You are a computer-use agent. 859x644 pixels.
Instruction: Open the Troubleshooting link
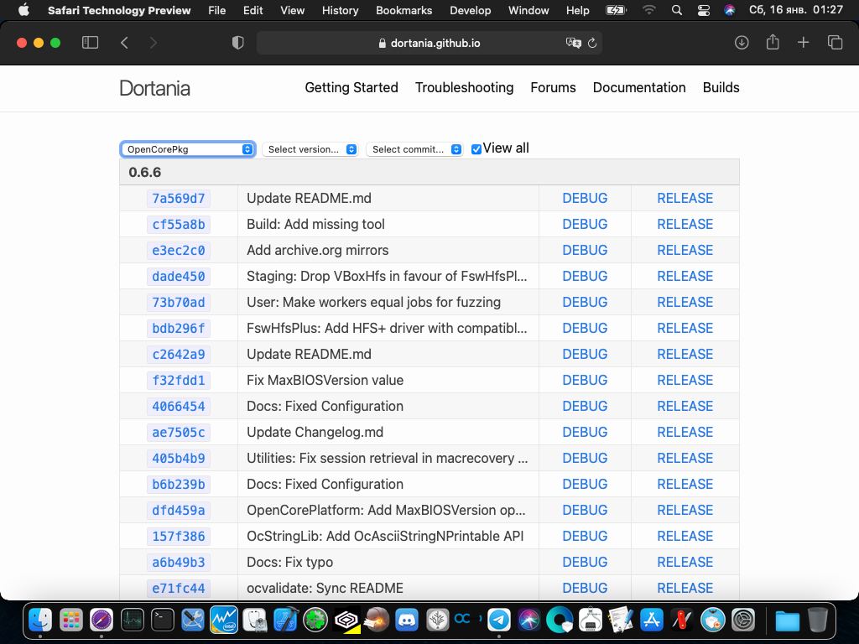point(464,87)
